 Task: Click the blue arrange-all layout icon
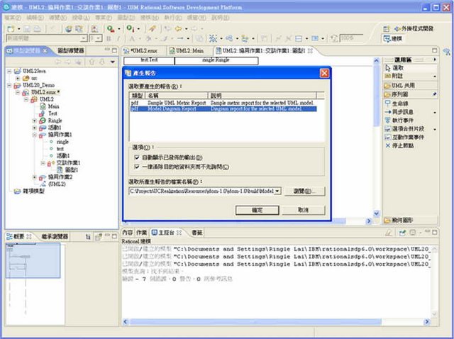coord(213,38)
